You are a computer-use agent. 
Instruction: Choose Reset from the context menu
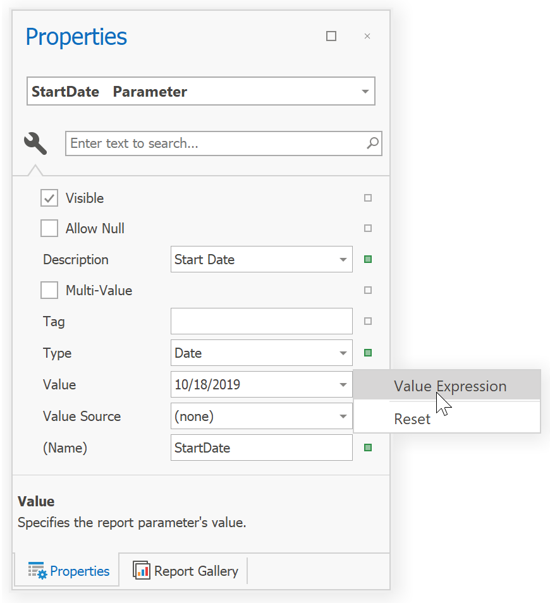[412, 418]
